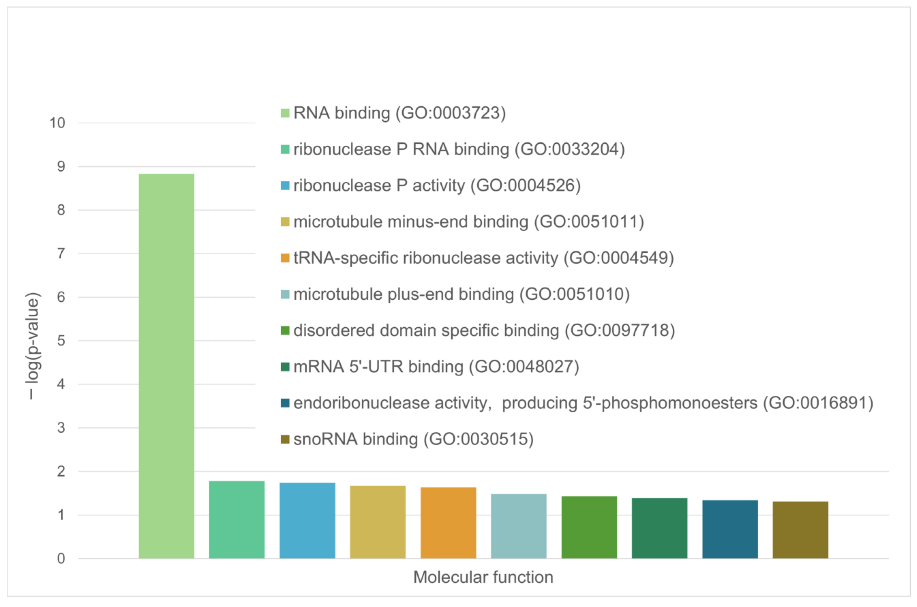Select the olive brown snoRNA binding bar

pos(801,529)
